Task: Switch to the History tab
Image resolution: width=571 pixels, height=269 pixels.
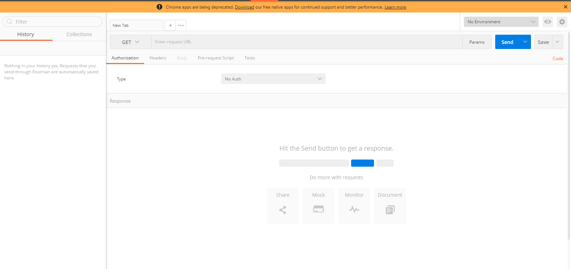Action: (26, 34)
